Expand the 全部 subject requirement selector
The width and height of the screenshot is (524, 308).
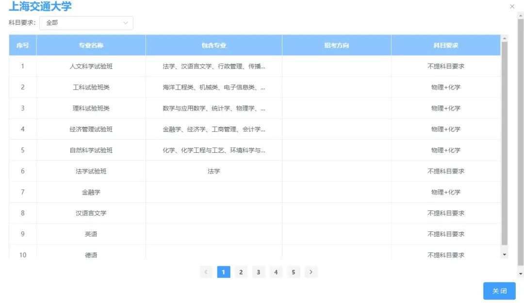(x=86, y=23)
